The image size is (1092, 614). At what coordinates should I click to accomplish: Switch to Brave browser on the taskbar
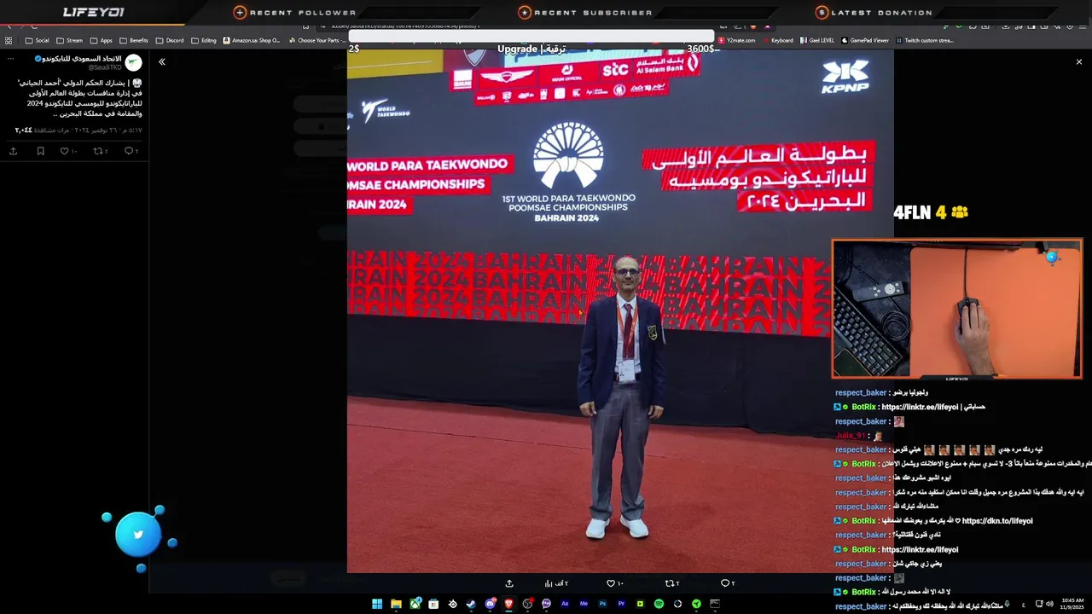click(508, 604)
